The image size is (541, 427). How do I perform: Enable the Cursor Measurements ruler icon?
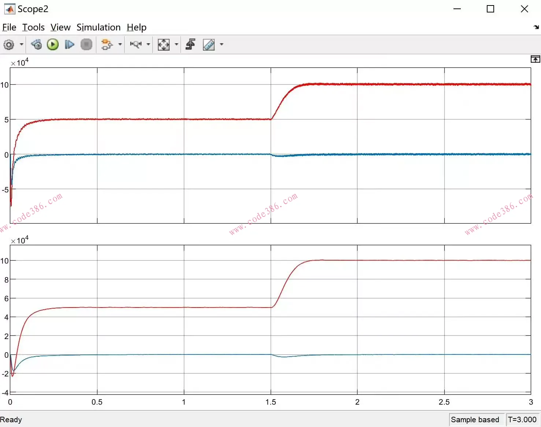(x=209, y=45)
